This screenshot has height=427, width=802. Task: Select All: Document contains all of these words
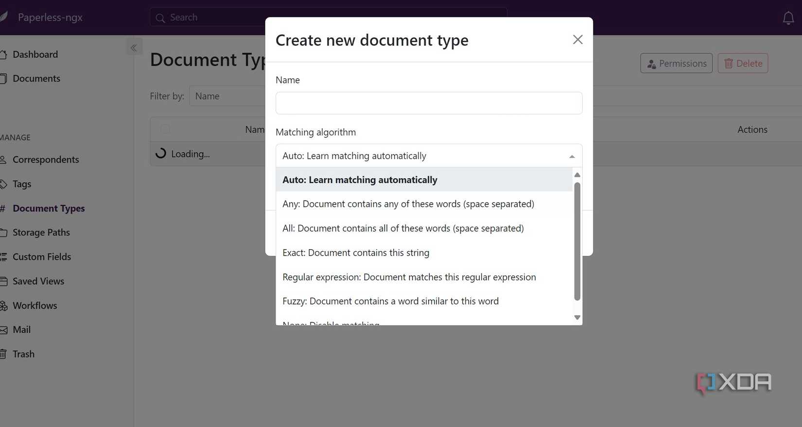[424, 228]
